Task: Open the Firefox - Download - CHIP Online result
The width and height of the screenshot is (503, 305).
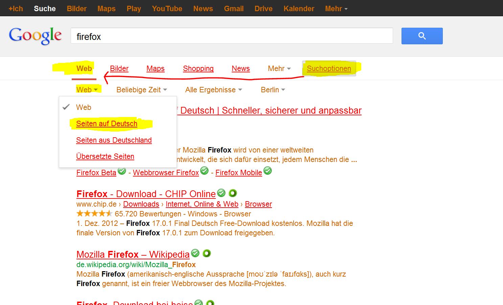Action: (146, 194)
